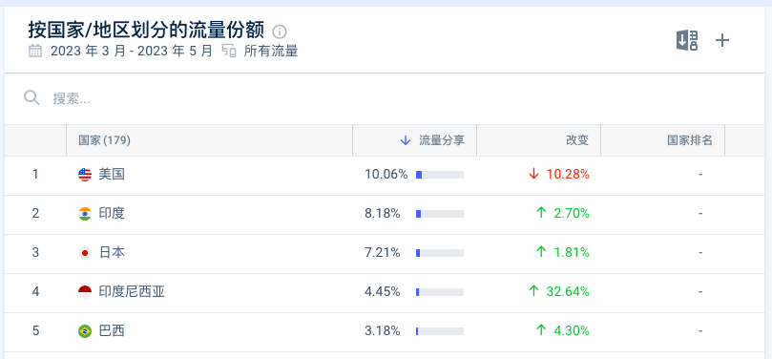Click the traffic share bar for 日本
Viewport: 772px width, 359px height.
click(x=440, y=253)
